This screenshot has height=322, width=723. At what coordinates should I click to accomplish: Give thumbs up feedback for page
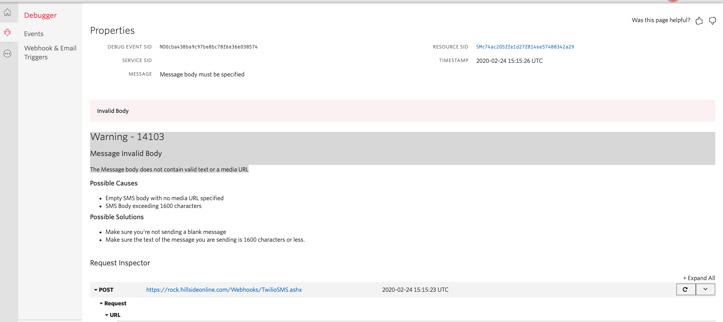699,21
